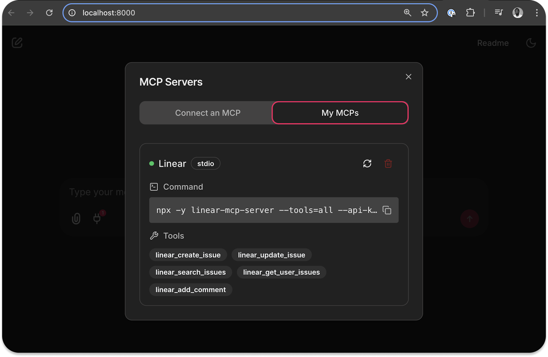Attach a file using the paperclip icon
The width and height of the screenshot is (548, 357).
(76, 219)
